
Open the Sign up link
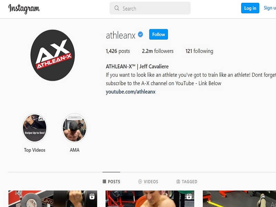point(270,8)
